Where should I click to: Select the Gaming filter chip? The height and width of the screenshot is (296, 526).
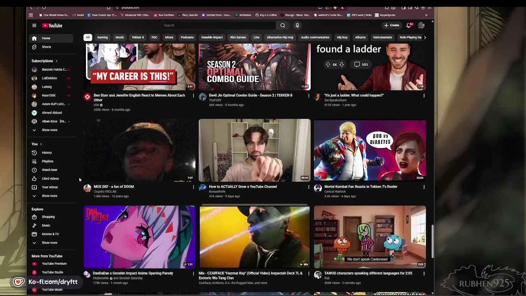[x=102, y=37]
